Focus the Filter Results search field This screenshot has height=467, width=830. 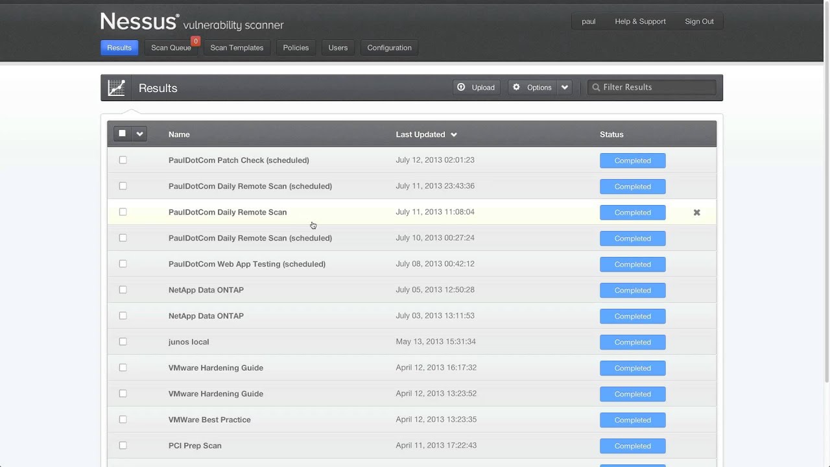(x=652, y=87)
